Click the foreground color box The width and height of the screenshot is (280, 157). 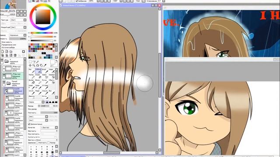pyautogui.click(x=52, y=62)
